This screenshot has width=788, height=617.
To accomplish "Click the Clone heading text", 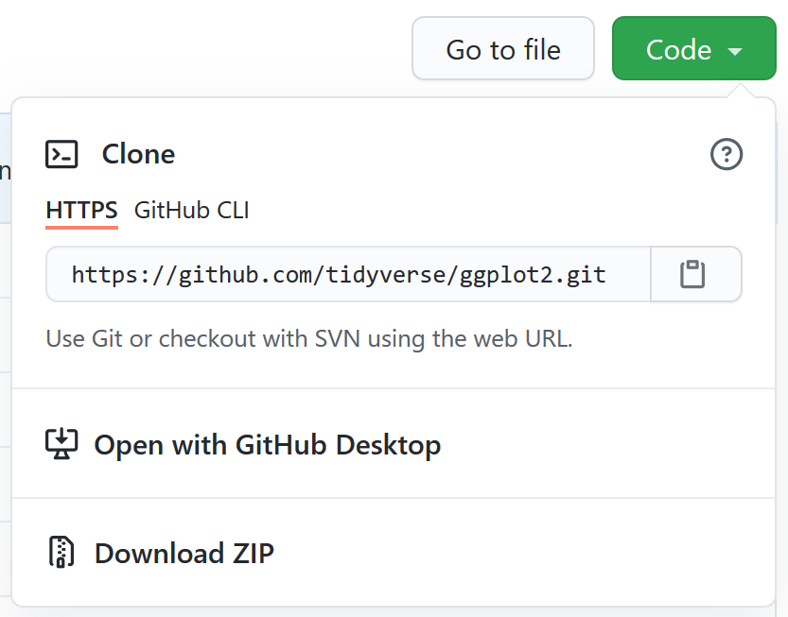I will [x=138, y=154].
